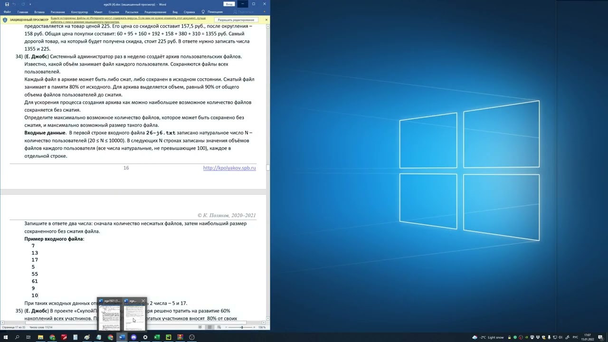Click the word count 'Число слов: 11214' status

41,327
